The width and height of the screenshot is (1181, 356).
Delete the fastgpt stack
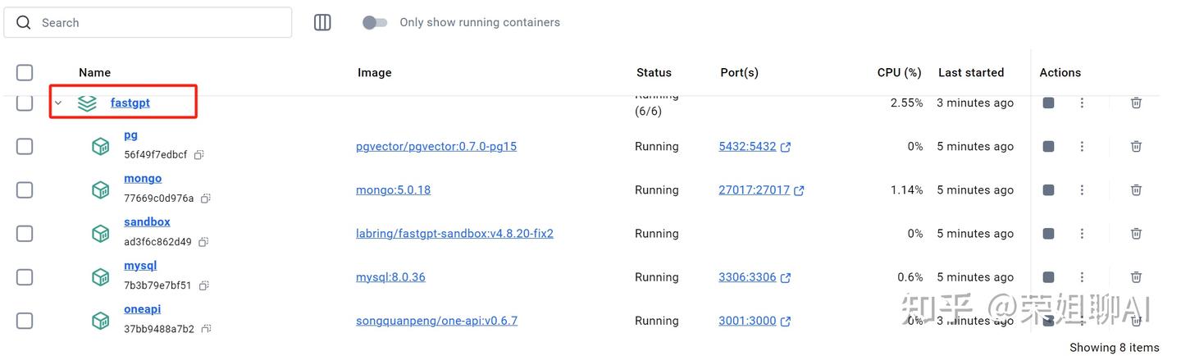pyautogui.click(x=1136, y=103)
